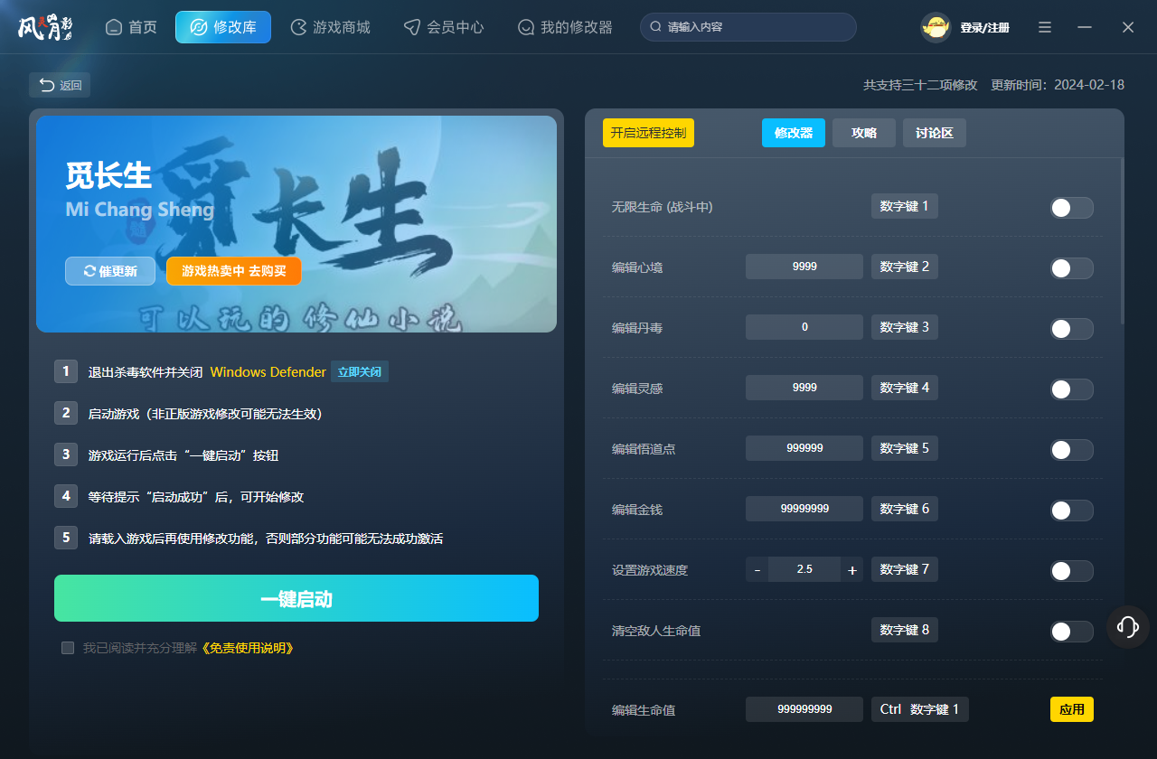The height and width of the screenshot is (759, 1157).
Task: Click the customer service headset icon
Action: 1127,626
